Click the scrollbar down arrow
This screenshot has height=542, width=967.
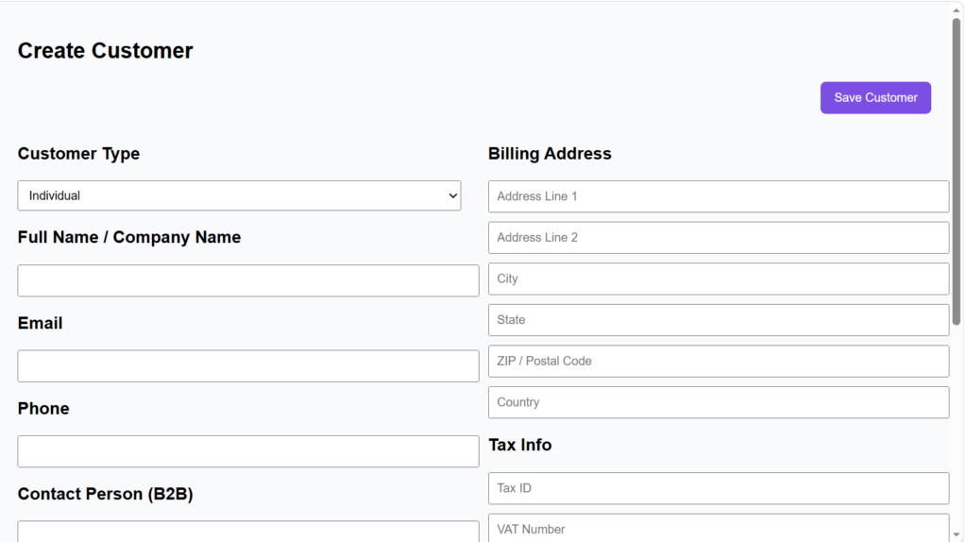point(957,534)
